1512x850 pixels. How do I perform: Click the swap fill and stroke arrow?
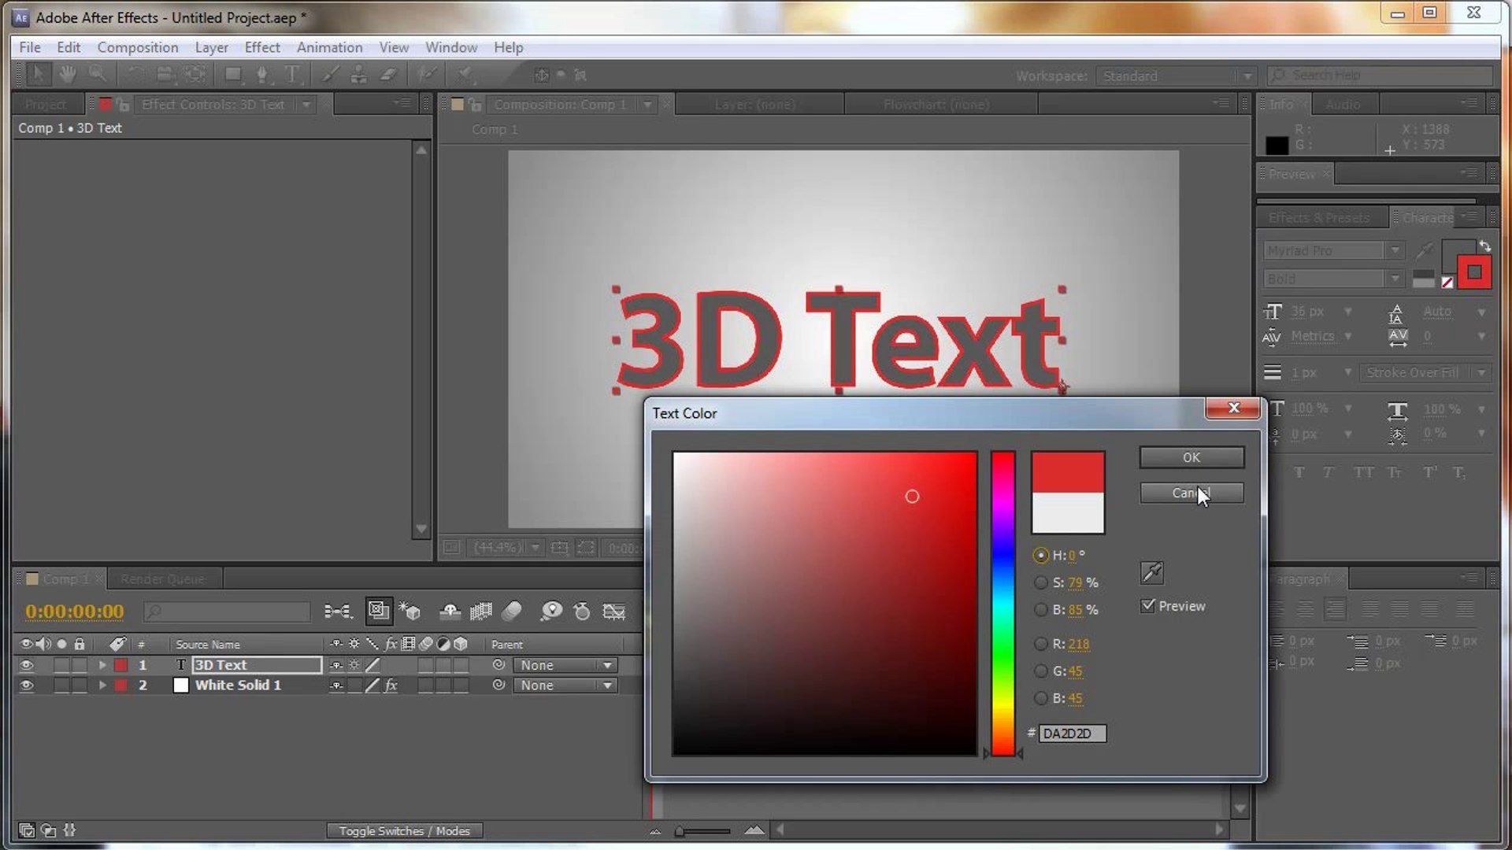coord(1484,246)
